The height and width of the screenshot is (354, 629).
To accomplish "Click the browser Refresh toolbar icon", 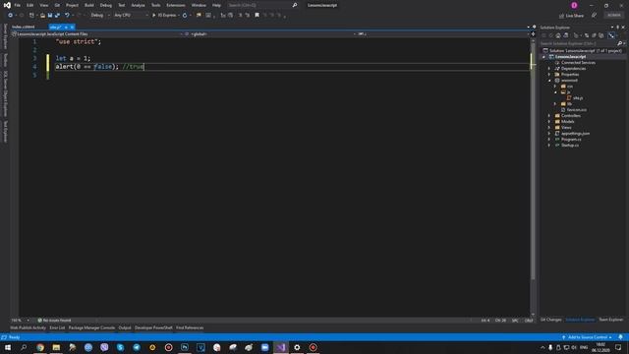I will [x=185, y=16].
